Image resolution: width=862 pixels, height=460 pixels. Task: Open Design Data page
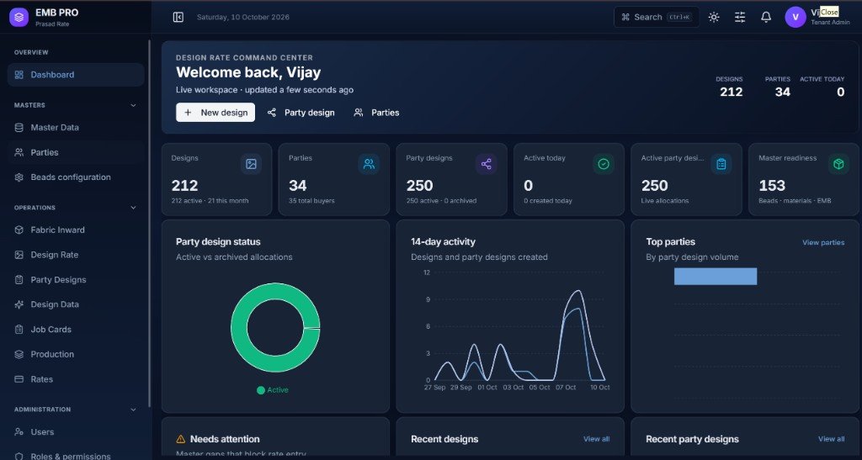76,304
